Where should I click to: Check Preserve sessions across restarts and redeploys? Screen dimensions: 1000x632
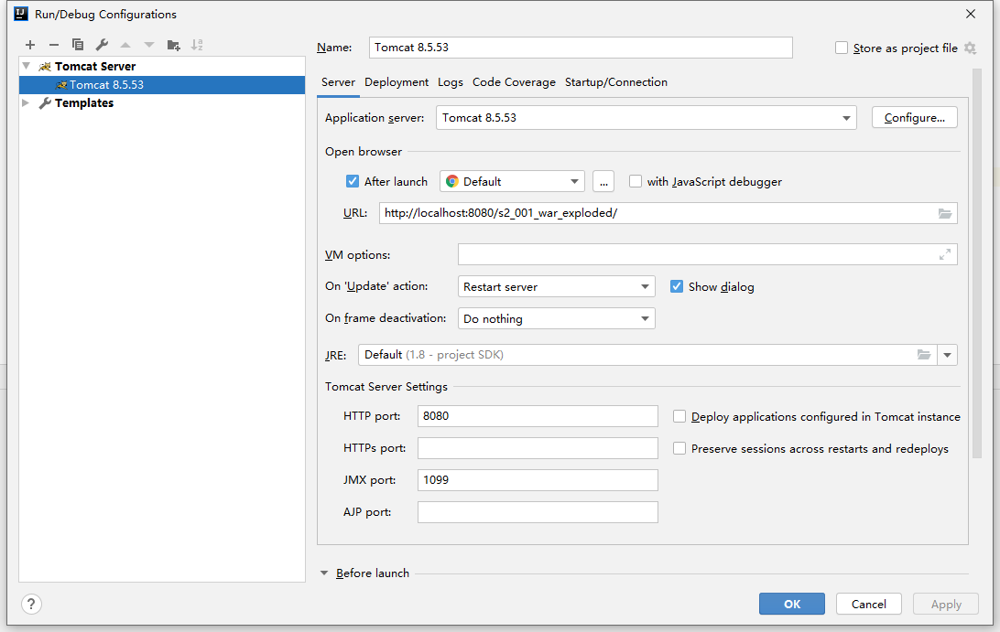click(x=679, y=448)
